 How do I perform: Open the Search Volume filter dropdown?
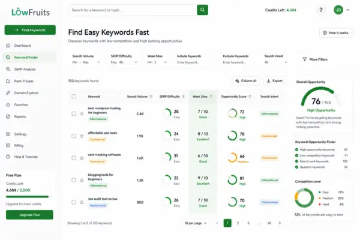(86, 62)
